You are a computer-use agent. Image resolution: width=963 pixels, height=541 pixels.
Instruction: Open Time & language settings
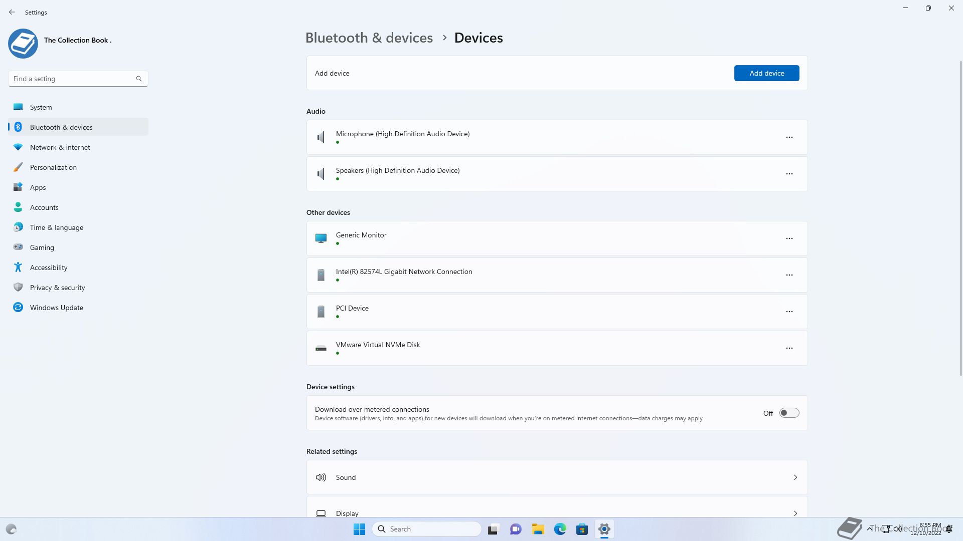pyautogui.click(x=78, y=227)
